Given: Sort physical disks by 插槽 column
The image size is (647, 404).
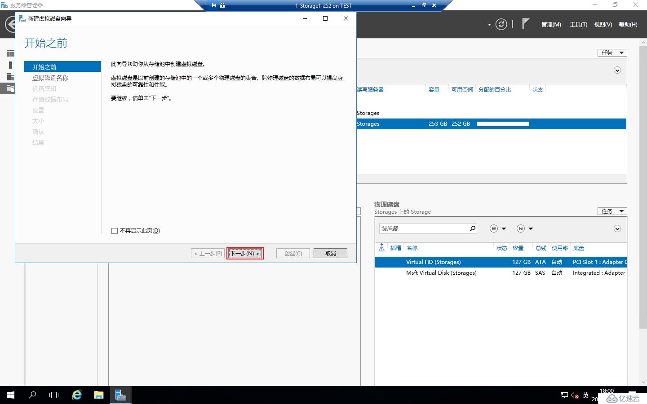Looking at the screenshot, I should click(395, 248).
